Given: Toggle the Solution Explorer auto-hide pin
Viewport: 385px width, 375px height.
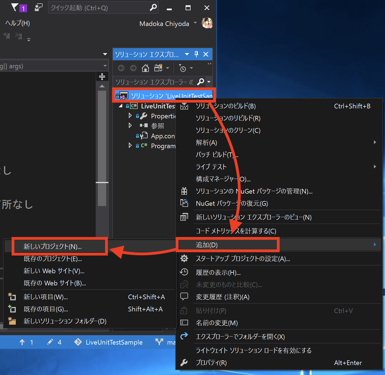Looking at the screenshot, I should point(196,54).
